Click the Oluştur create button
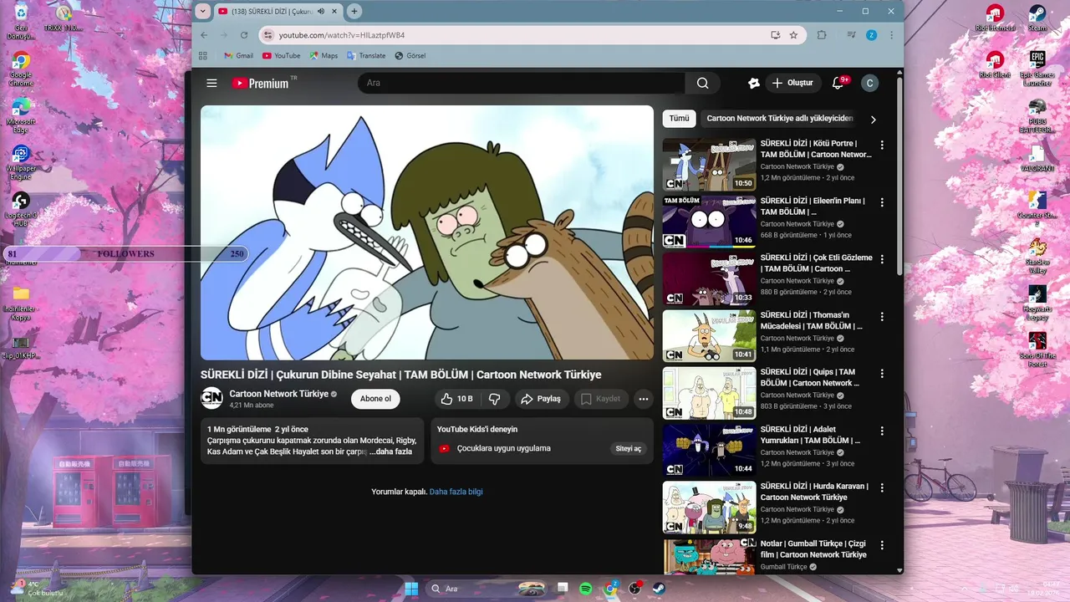 point(792,83)
